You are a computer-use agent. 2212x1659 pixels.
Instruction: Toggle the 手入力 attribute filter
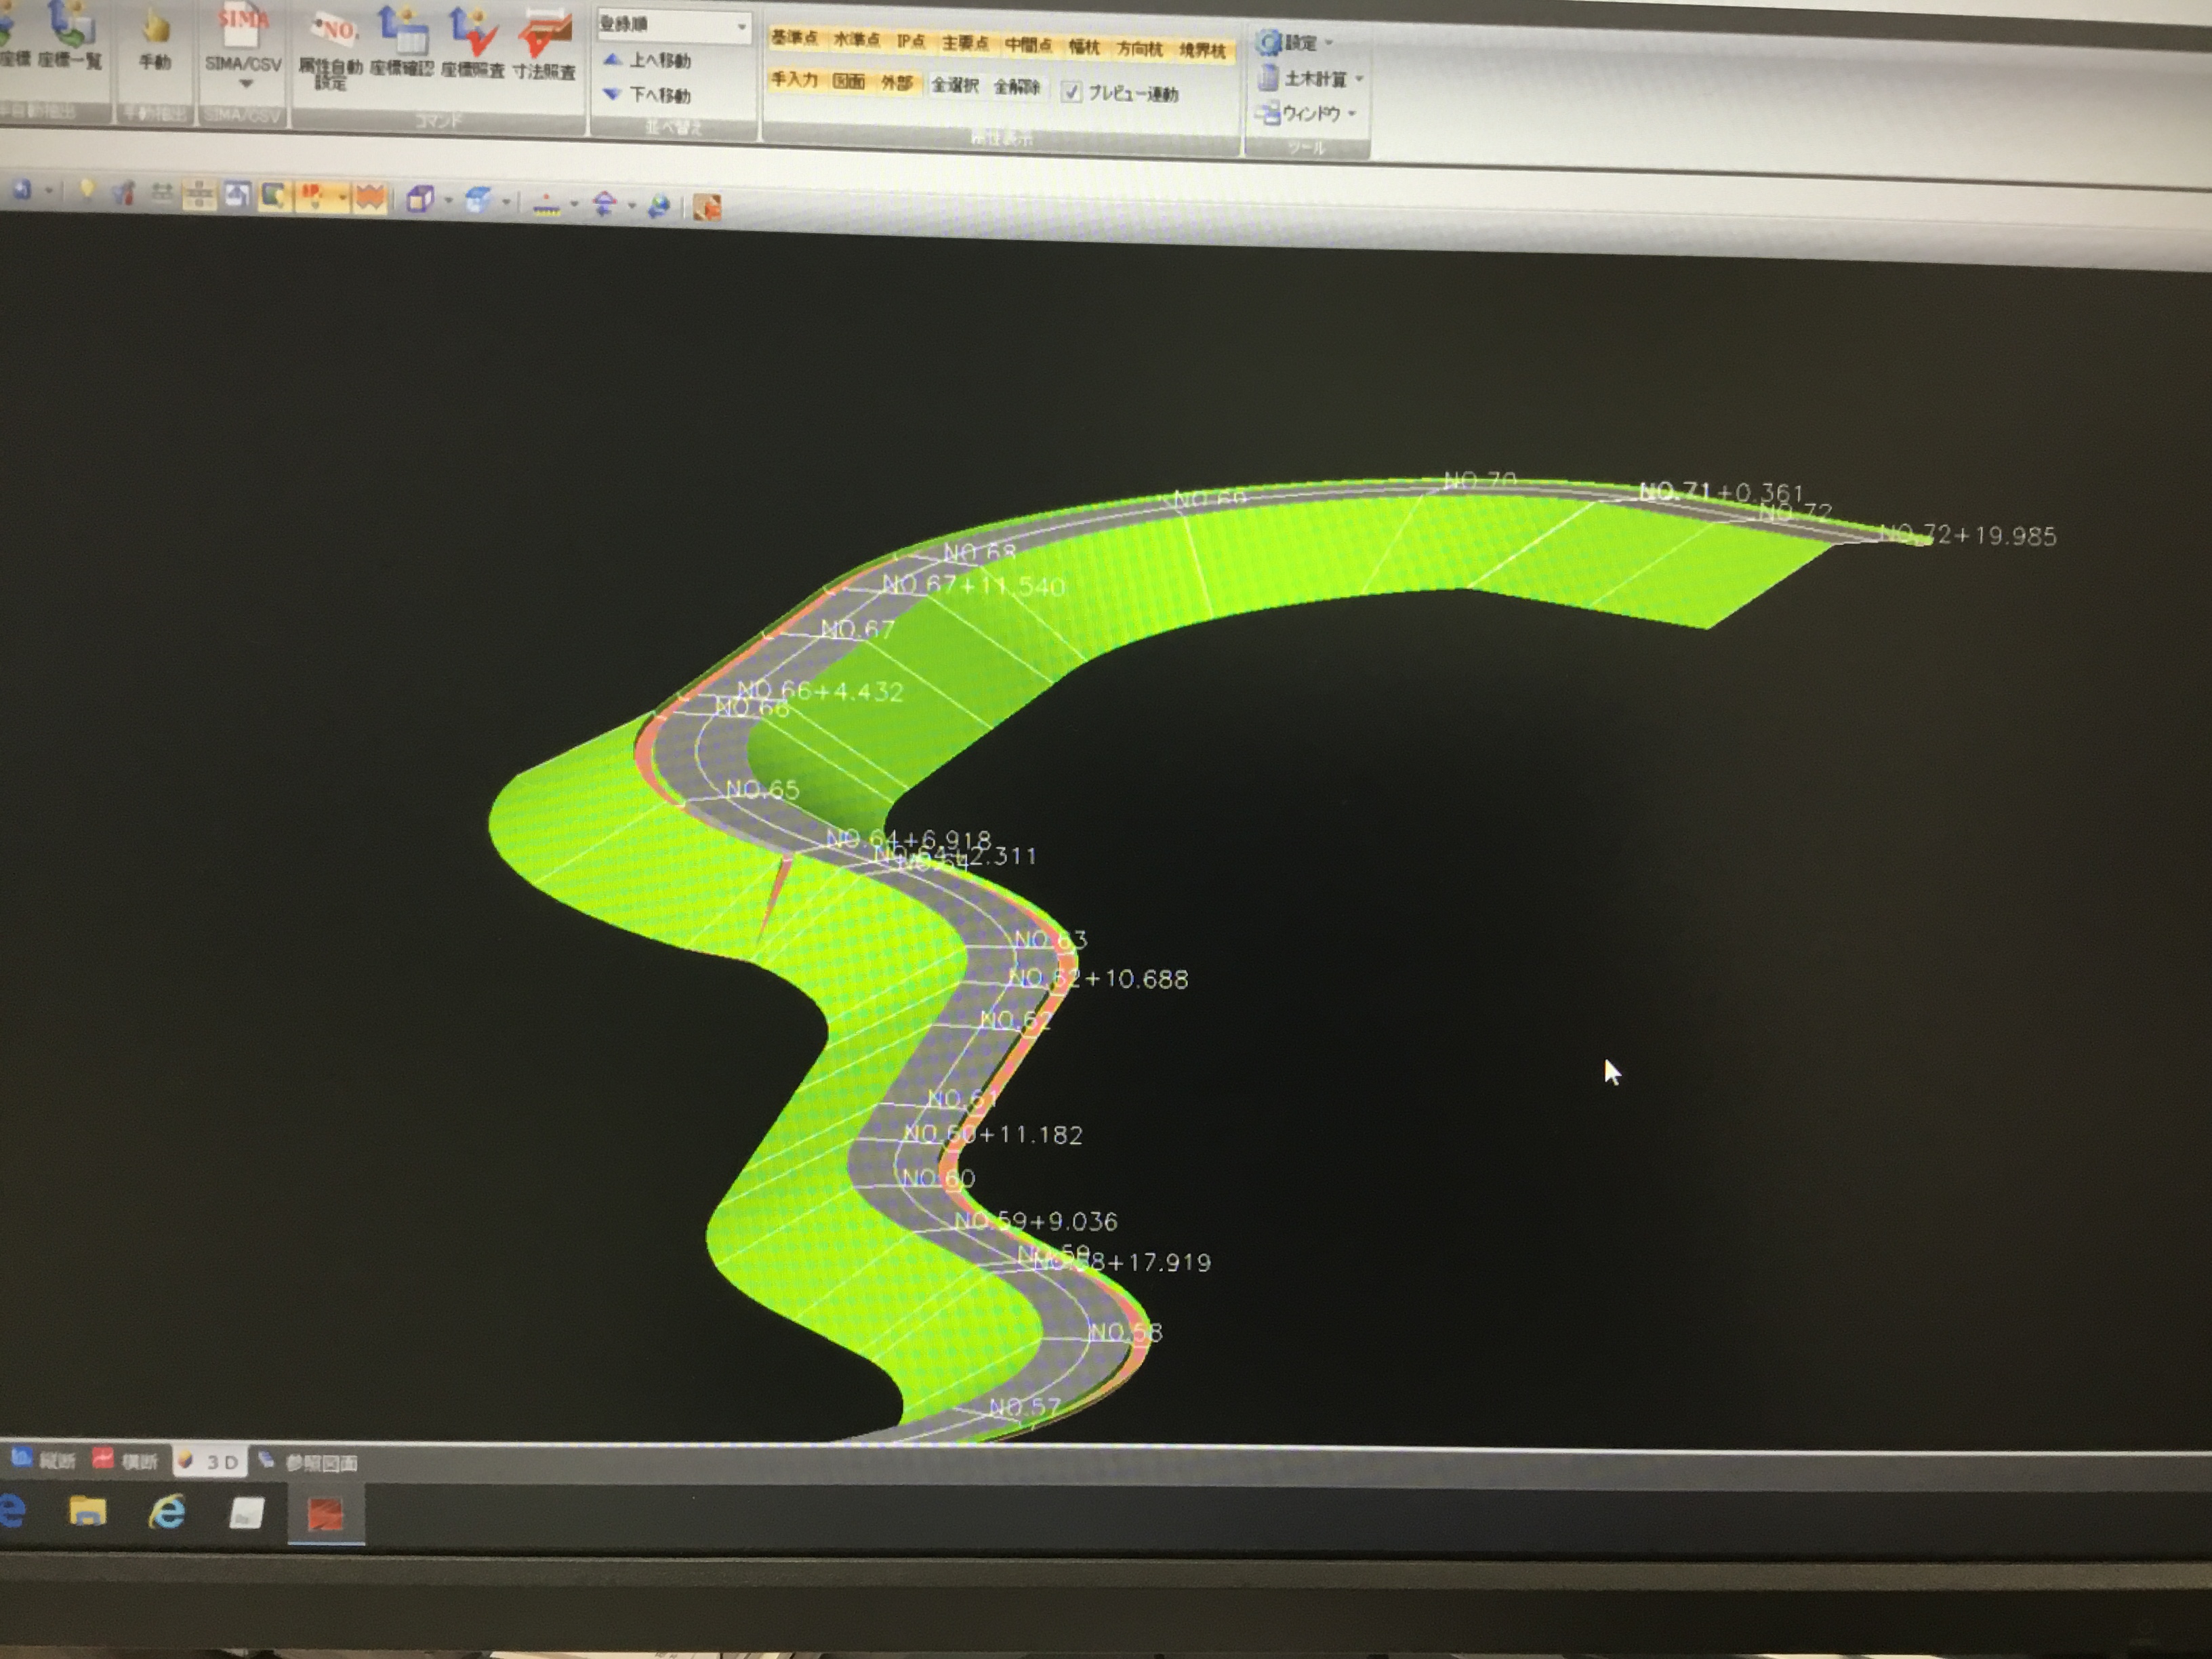[795, 79]
